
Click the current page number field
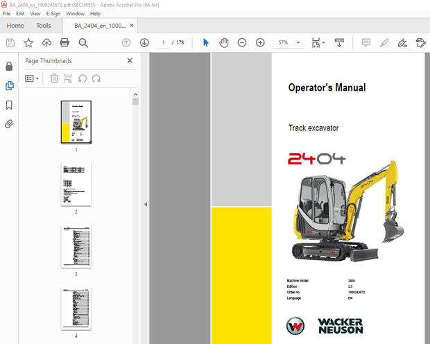[164, 42]
